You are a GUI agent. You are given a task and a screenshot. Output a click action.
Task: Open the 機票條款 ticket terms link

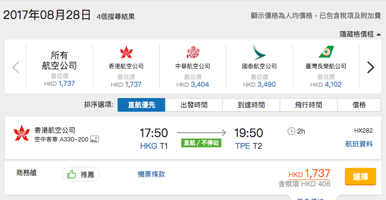(151, 174)
